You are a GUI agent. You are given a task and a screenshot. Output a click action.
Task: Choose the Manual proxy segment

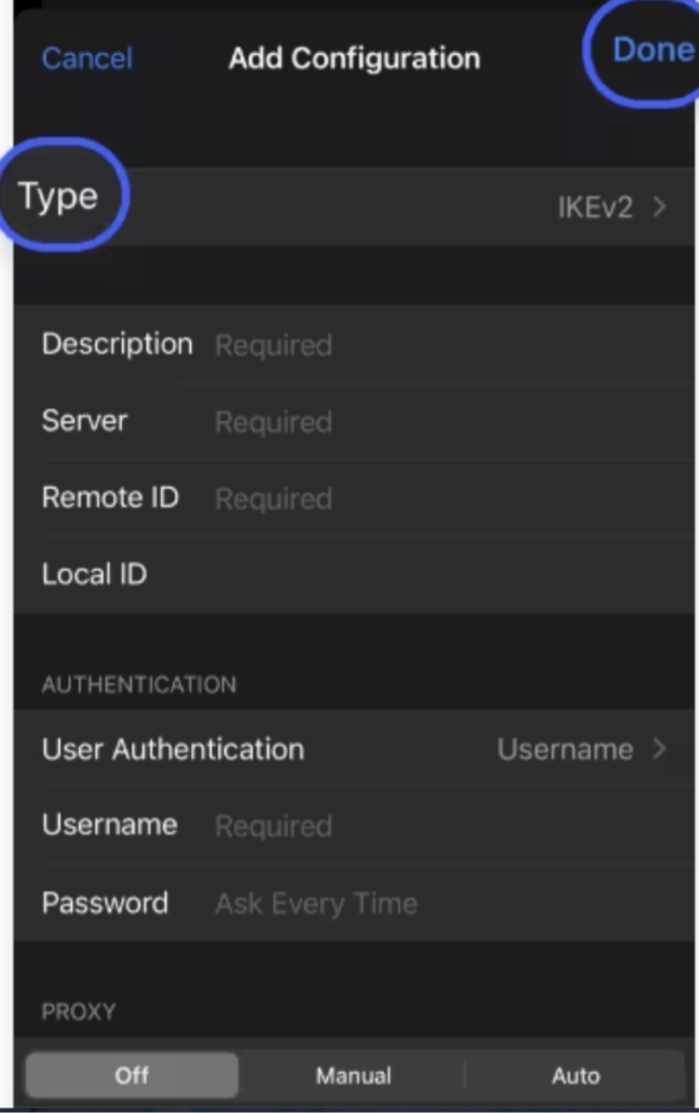353,1075
